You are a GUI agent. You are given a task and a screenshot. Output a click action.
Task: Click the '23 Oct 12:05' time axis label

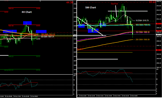click(x=82, y=96)
